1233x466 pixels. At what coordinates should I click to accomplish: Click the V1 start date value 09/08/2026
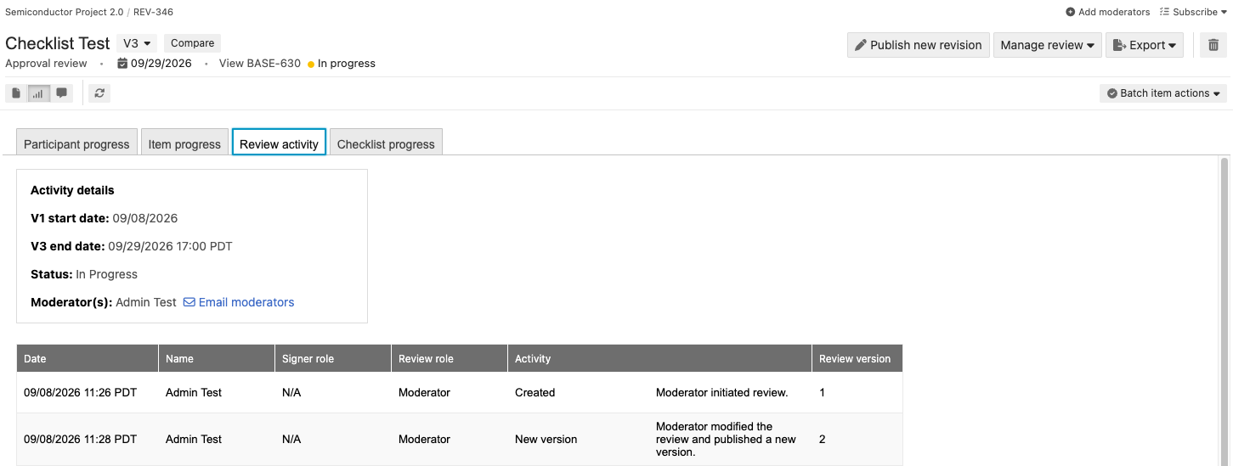point(145,218)
